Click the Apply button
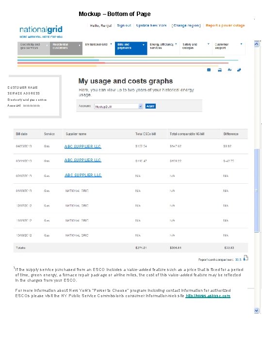This screenshot has height=349, width=262. coord(150,106)
